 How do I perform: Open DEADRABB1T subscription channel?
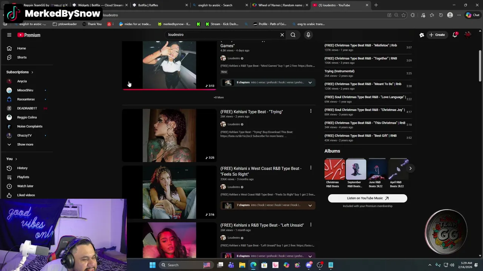point(26,108)
